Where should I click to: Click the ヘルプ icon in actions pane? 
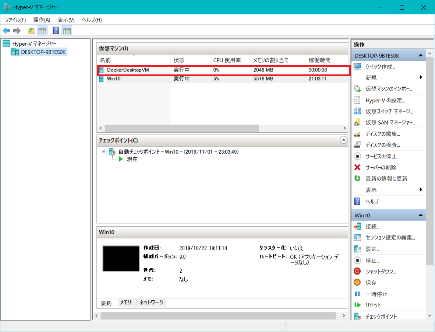(x=357, y=201)
